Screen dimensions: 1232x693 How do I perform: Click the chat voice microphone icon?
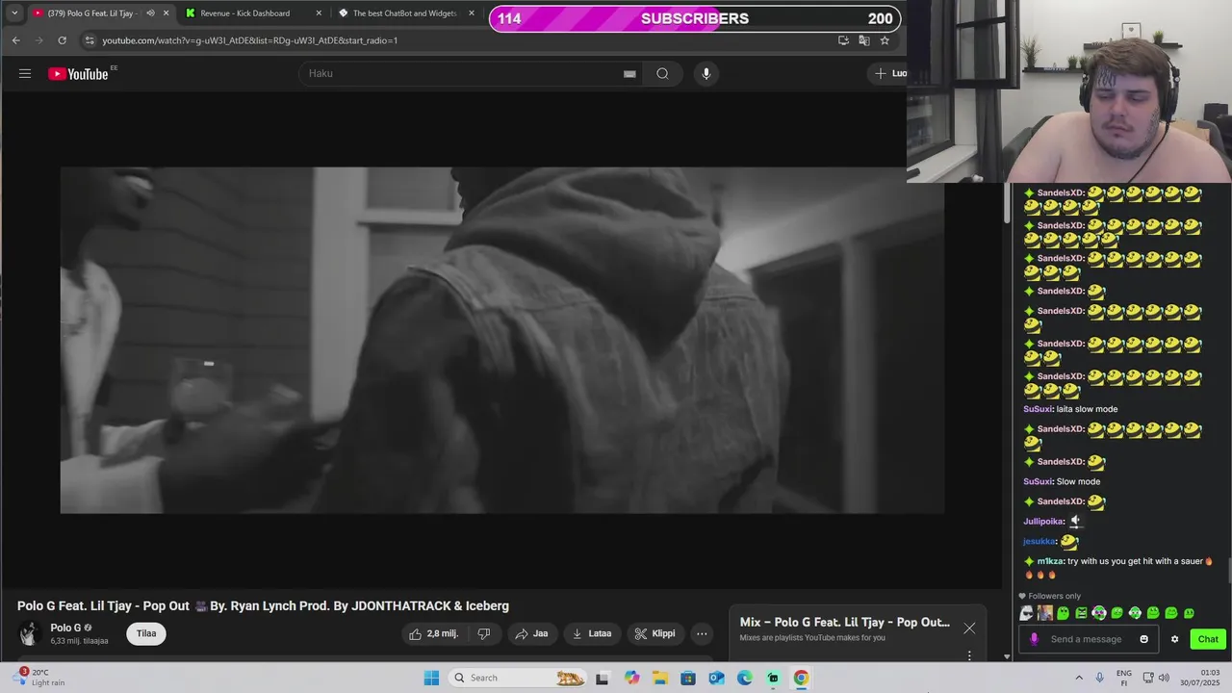click(x=1035, y=639)
